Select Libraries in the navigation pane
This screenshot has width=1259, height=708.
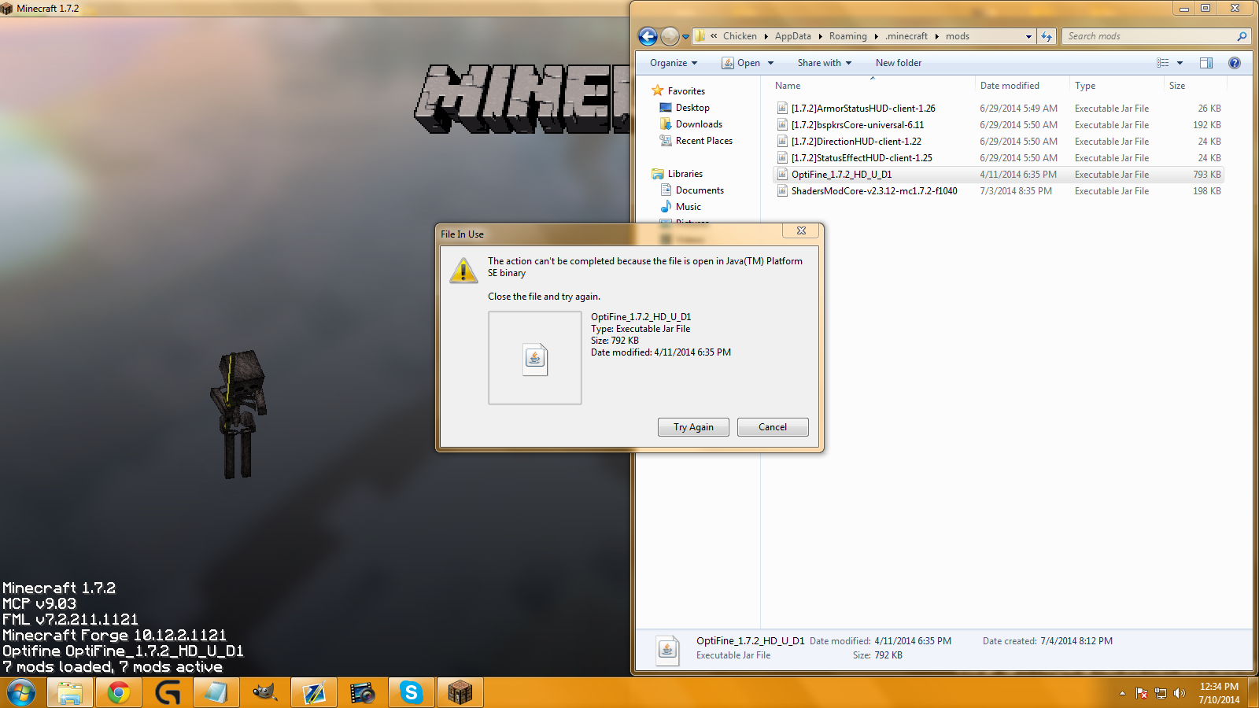(x=685, y=174)
